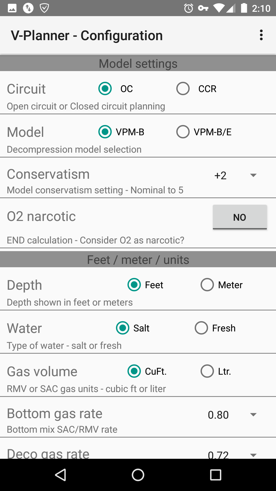This screenshot has height=491, width=276.
Task: Tap the image notification icon
Action: pos(12,8)
